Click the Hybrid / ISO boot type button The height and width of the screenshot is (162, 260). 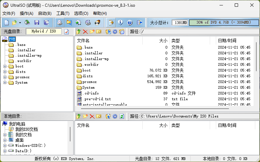click(44, 31)
